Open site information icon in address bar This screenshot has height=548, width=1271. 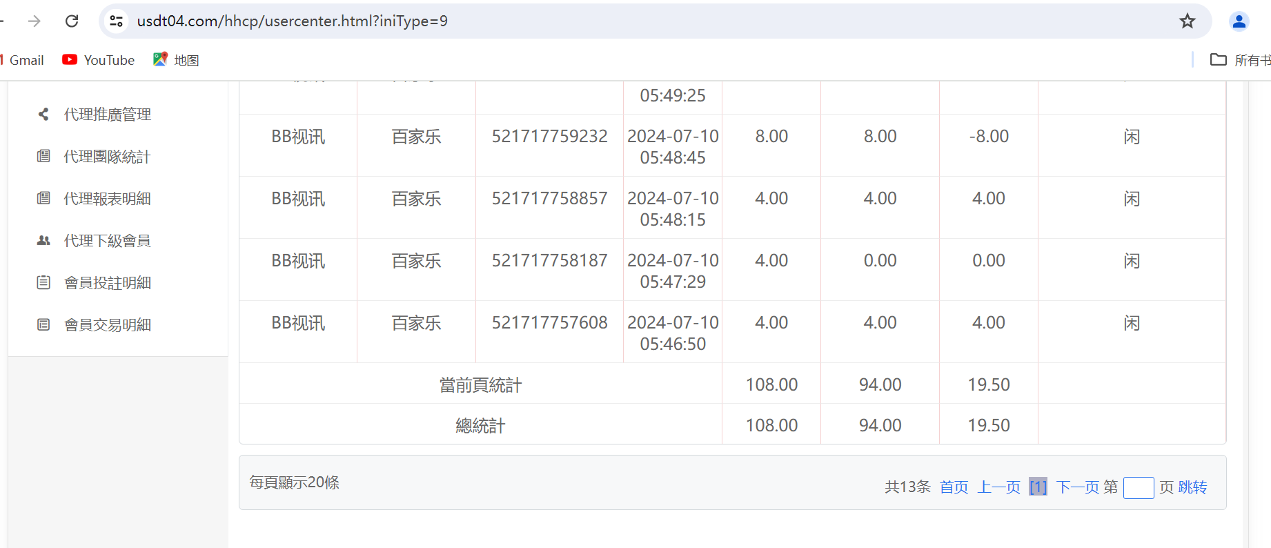click(x=117, y=21)
